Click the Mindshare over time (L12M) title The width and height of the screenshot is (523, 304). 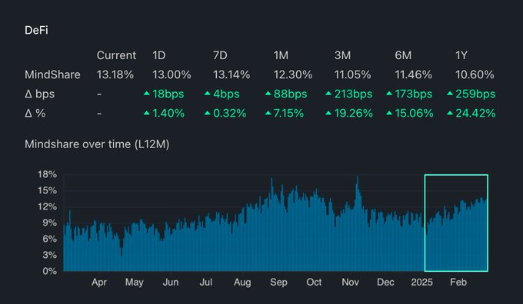(x=97, y=144)
